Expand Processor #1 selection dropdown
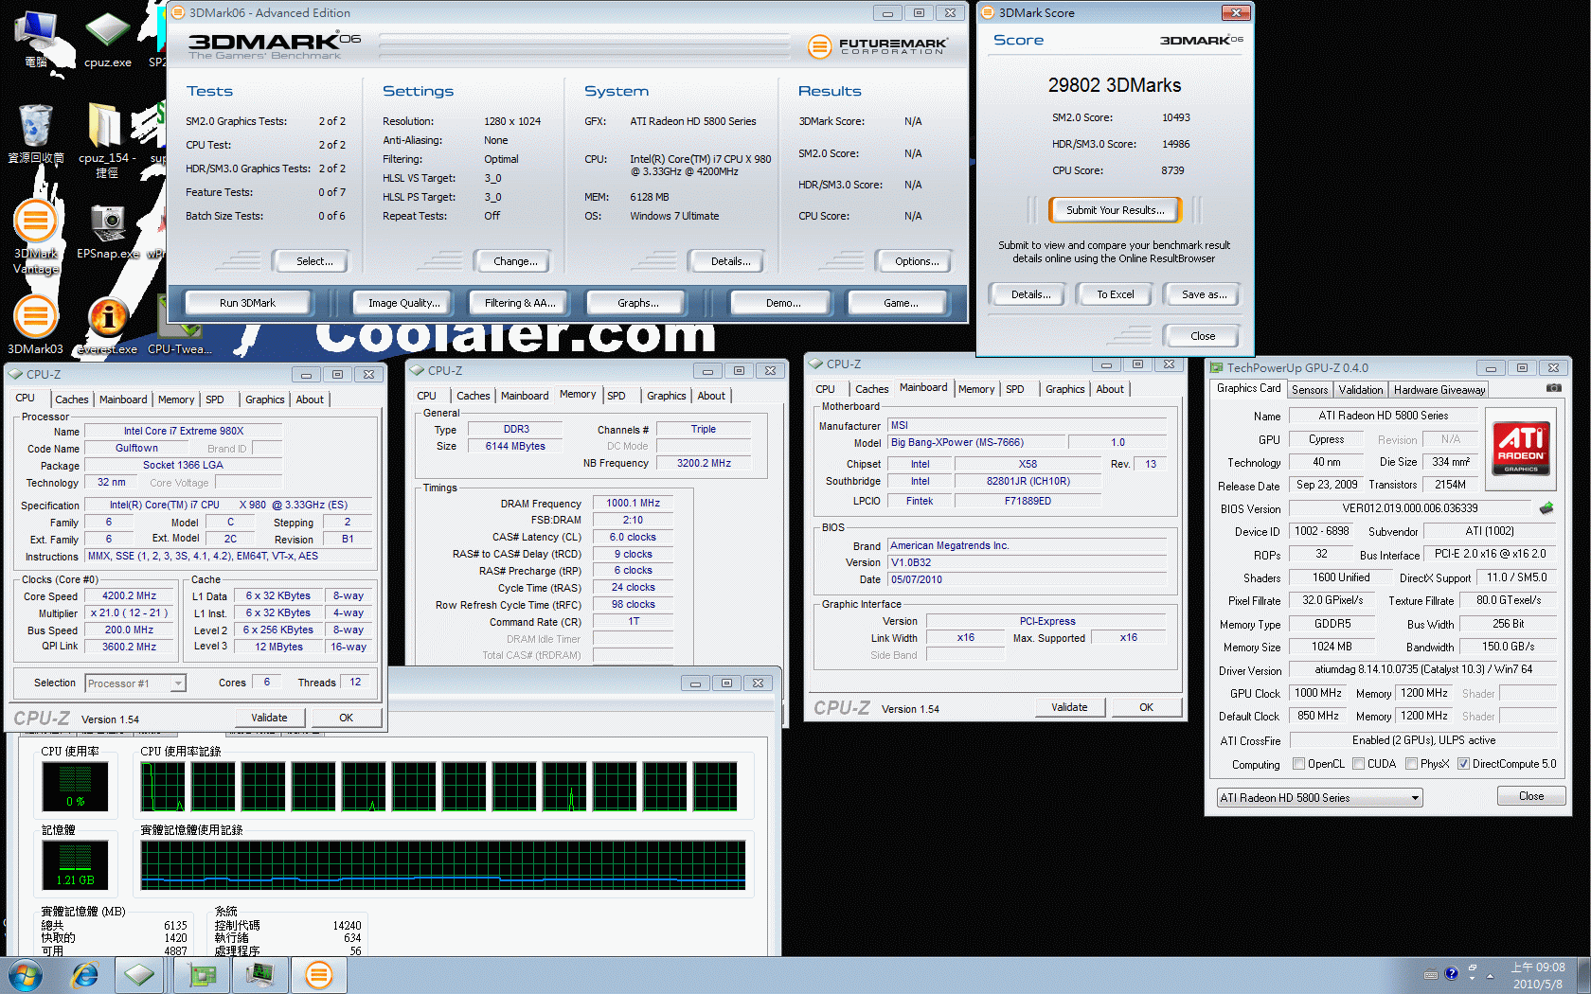1591x994 pixels. (178, 683)
